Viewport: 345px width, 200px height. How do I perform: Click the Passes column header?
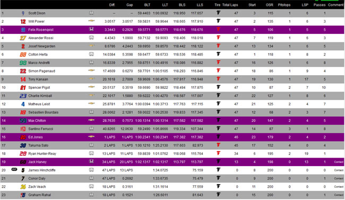(x=319, y=5)
